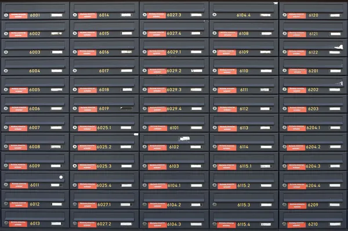Click the keyhole lock on mailbox 6001
348x231 pixels.
[x=6, y=15]
